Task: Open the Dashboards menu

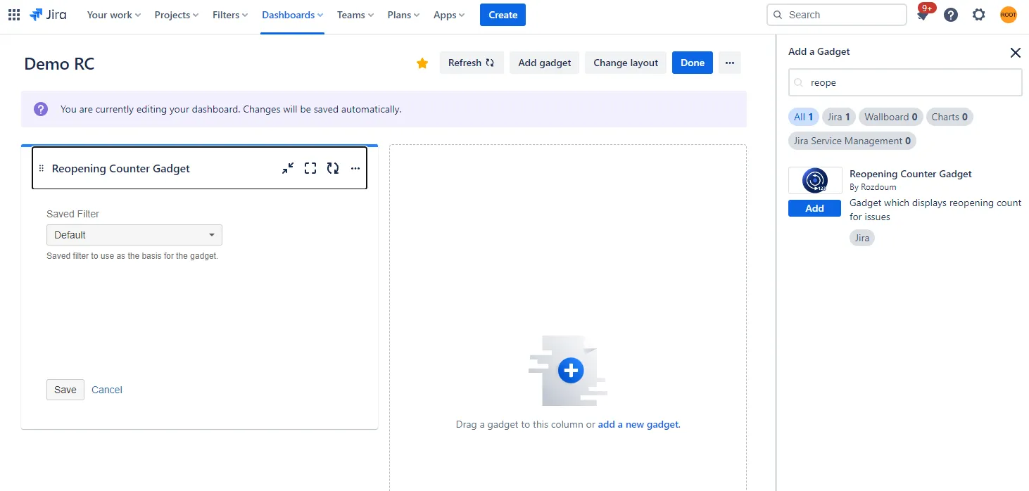Action: click(x=293, y=15)
